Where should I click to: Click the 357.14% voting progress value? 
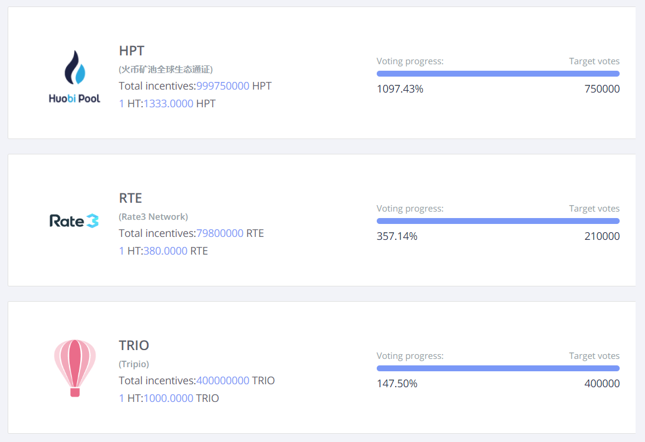tap(397, 236)
